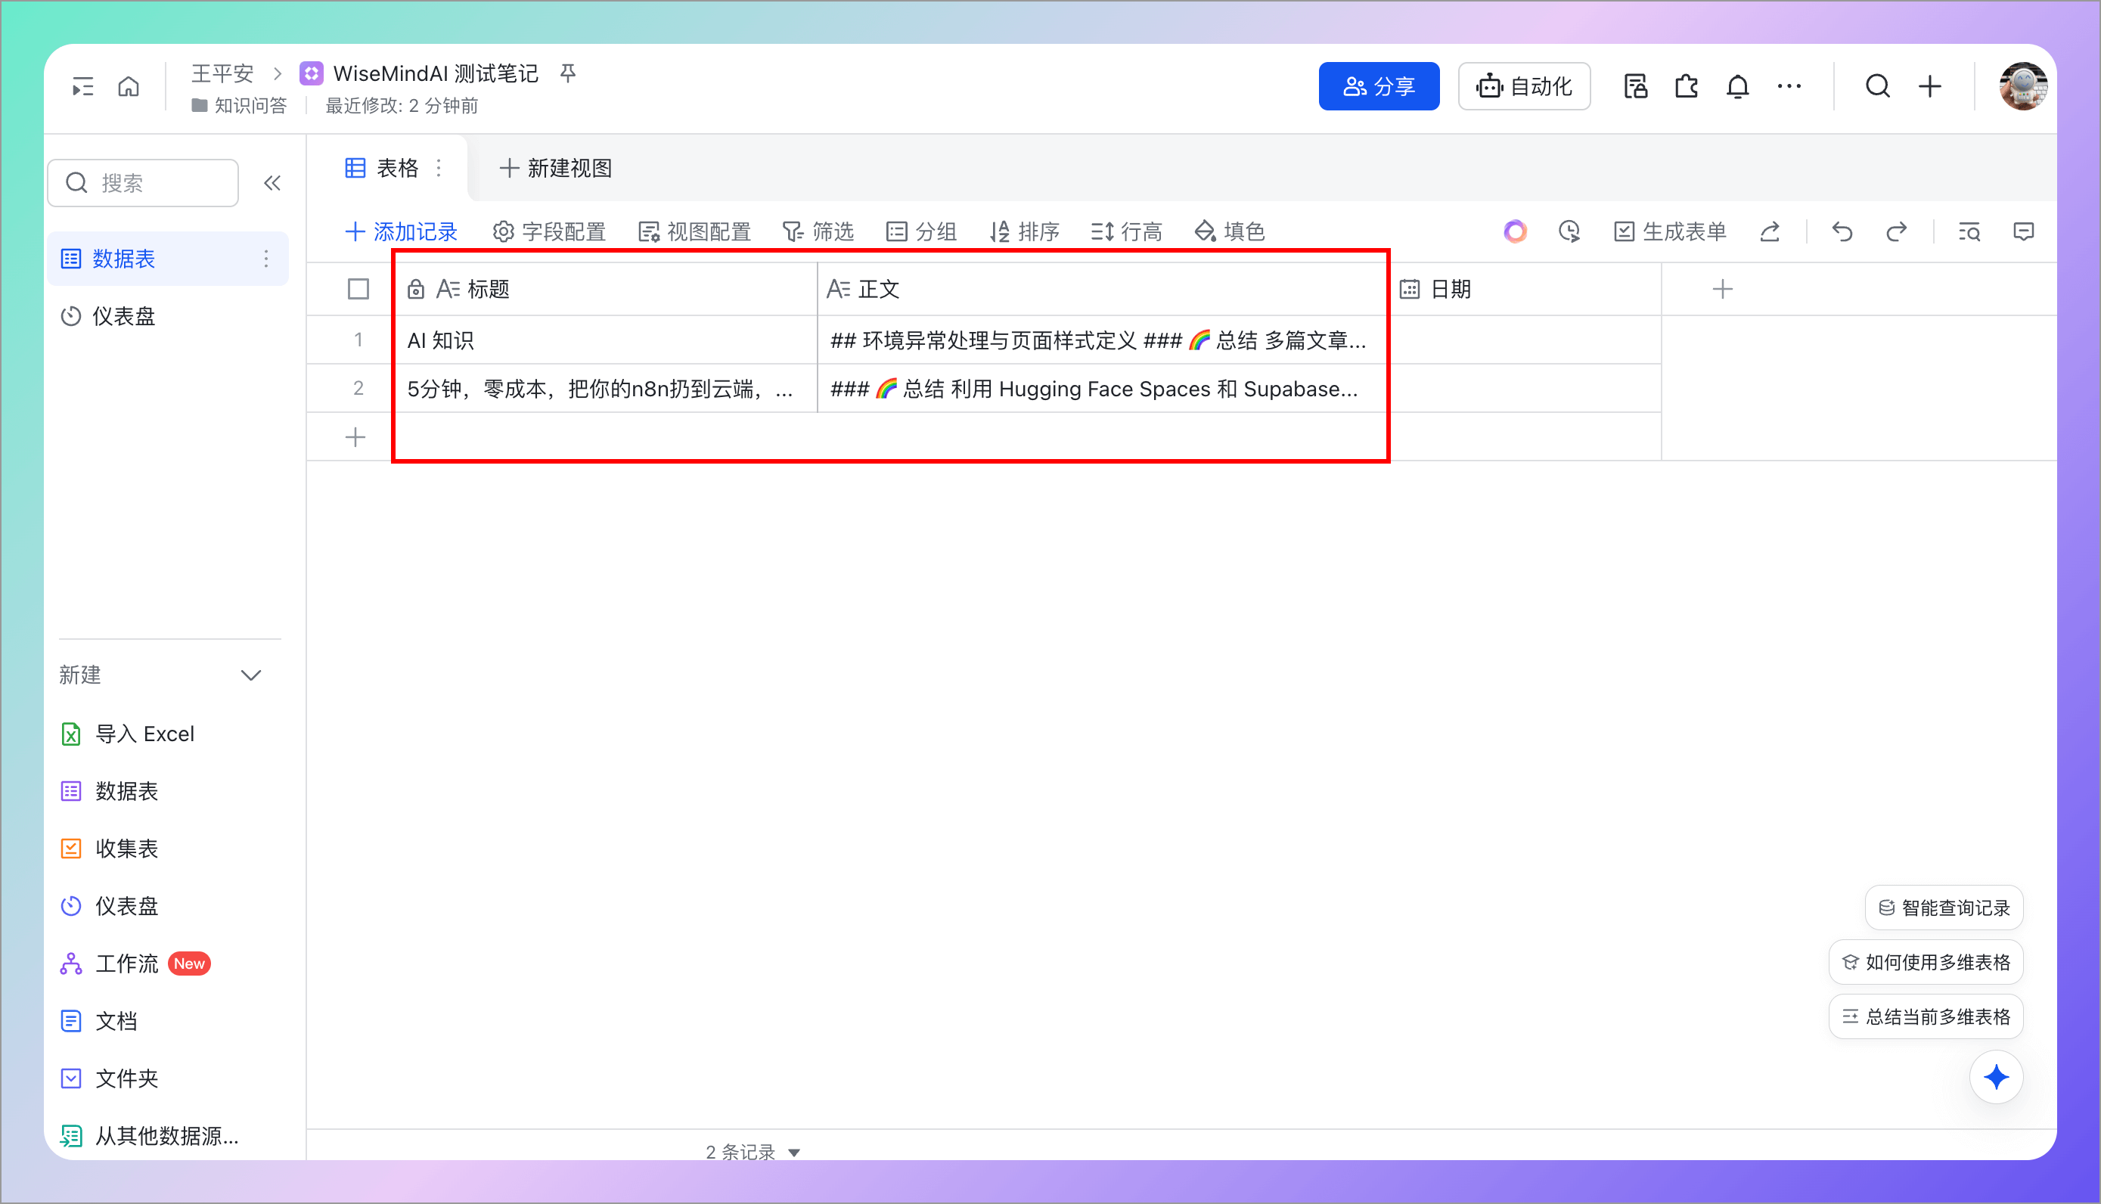The height and width of the screenshot is (1204, 2101).
Task: Click the redo arrow icon
Action: pyautogui.click(x=1896, y=231)
